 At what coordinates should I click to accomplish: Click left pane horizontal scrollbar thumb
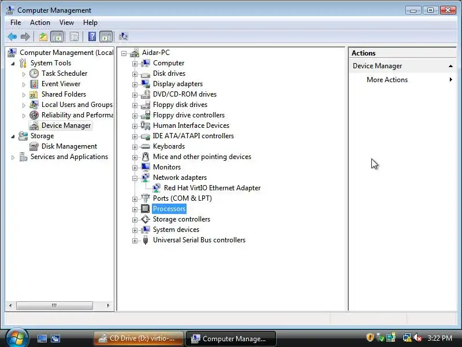tap(54, 305)
